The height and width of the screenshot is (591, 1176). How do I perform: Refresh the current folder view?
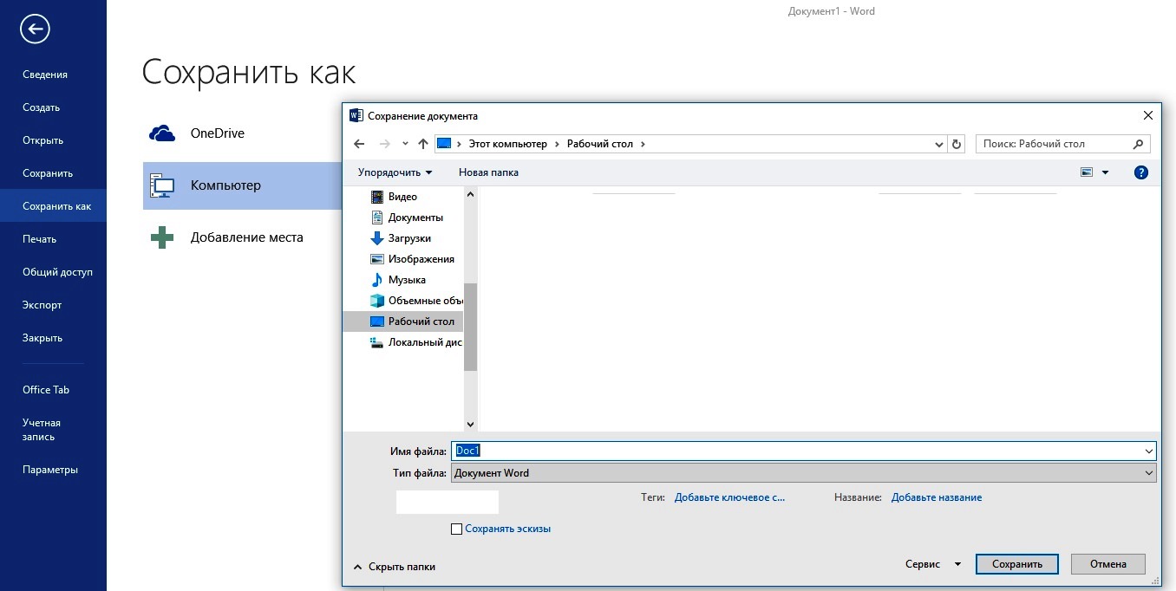(x=957, y=144)
